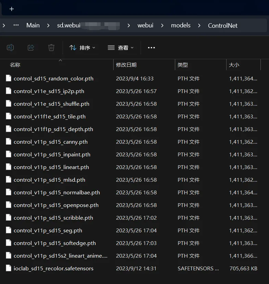269x284 pixels.
Task: Sort by 大小 column header
Action: 234,65
